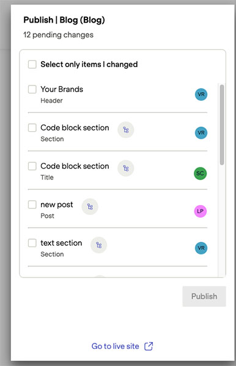Enable Select only items I changed checkbox

32,64
